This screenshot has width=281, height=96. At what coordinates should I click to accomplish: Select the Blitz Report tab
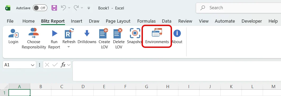(x=53, y=21)
